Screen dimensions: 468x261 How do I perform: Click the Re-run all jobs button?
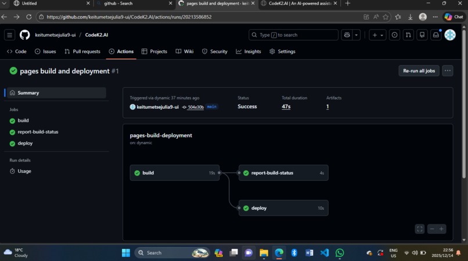click(x=419, y=71)
